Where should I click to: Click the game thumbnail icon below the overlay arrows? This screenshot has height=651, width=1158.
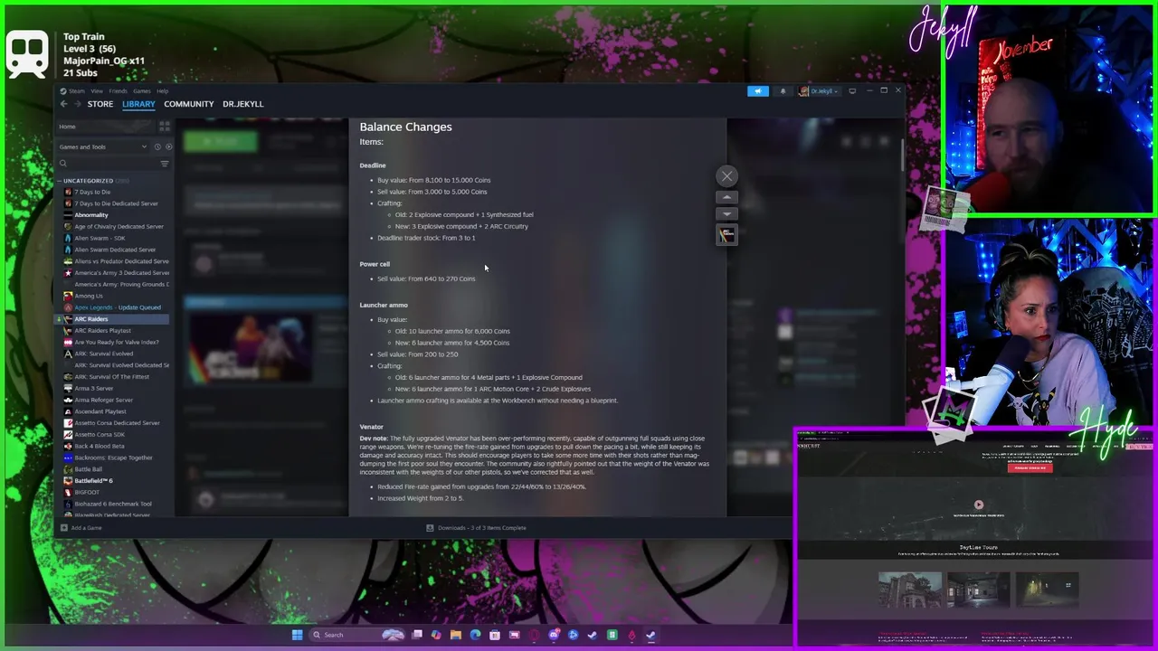(x=726, y=235)
